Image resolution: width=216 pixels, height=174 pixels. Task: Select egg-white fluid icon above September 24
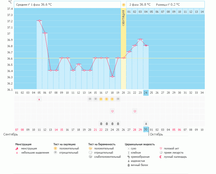pyautogui.click(x=112, y=124)
